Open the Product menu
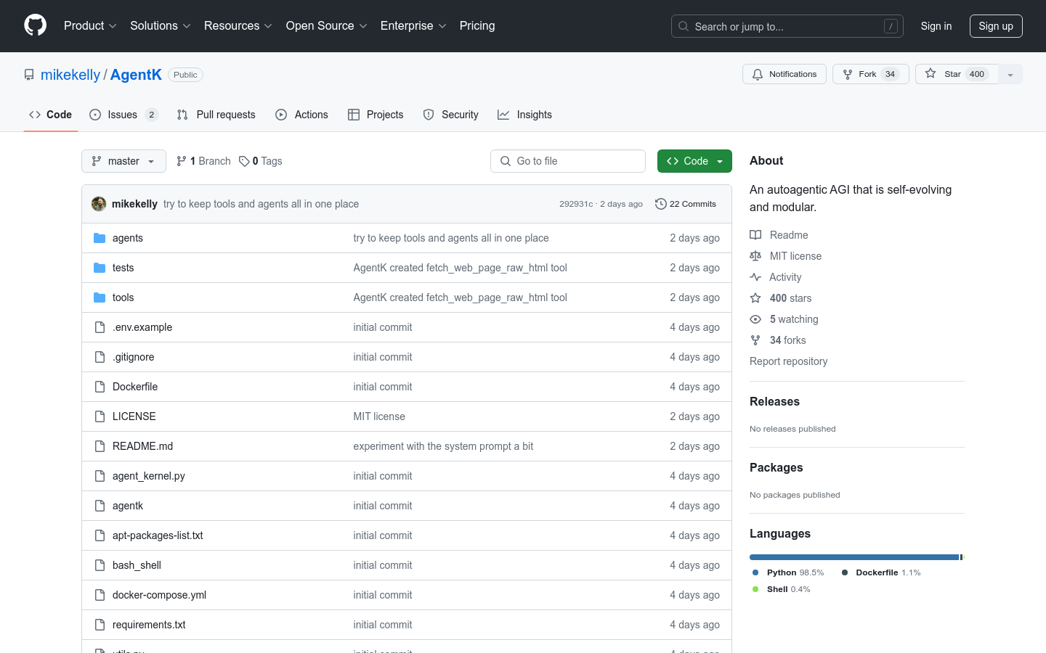Screen dimensions: 1046x653 [x=90, y=26]
